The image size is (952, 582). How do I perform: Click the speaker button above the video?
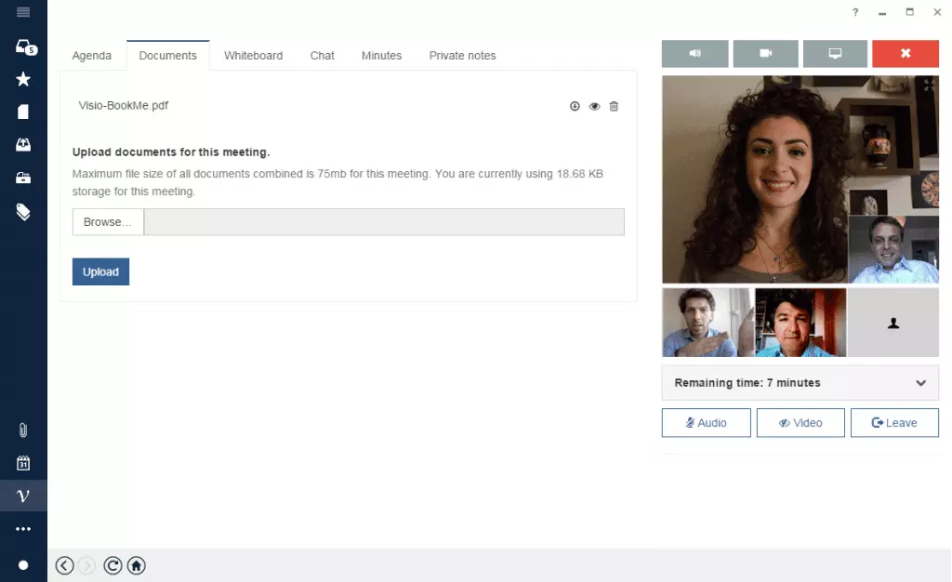(x=694, y=54)
